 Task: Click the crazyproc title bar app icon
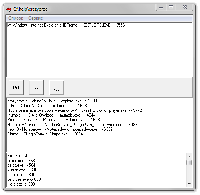coord(9,9)
